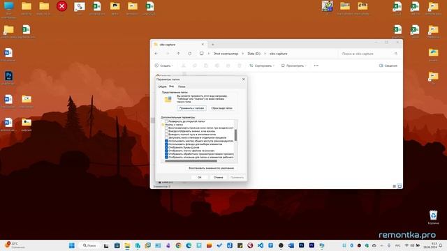Uncheck Отображать описание для папок и элементов
447x251 pixels.
pos(166,157)
